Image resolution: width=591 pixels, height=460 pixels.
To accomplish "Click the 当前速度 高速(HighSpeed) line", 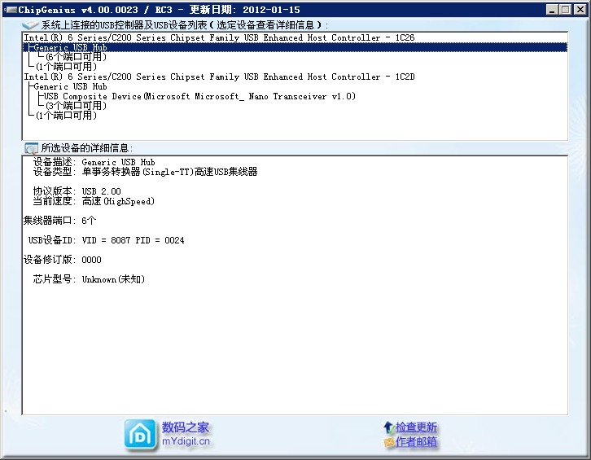I will 94,201.
